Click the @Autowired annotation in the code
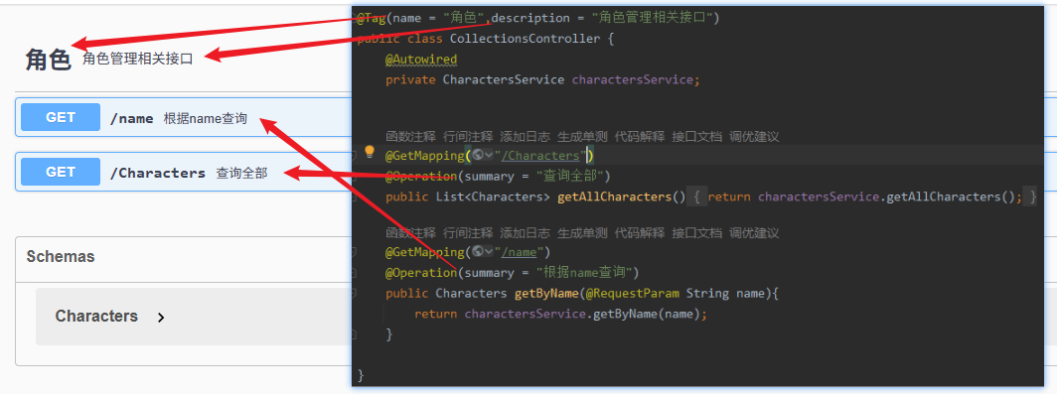Screen dimensions: 1057x394 421,60
